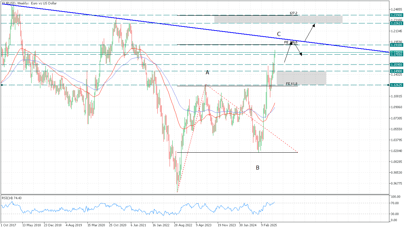Click the 1.09060 price axis value
The width and height of the screenshot is (407, 229).
[396, 107]
